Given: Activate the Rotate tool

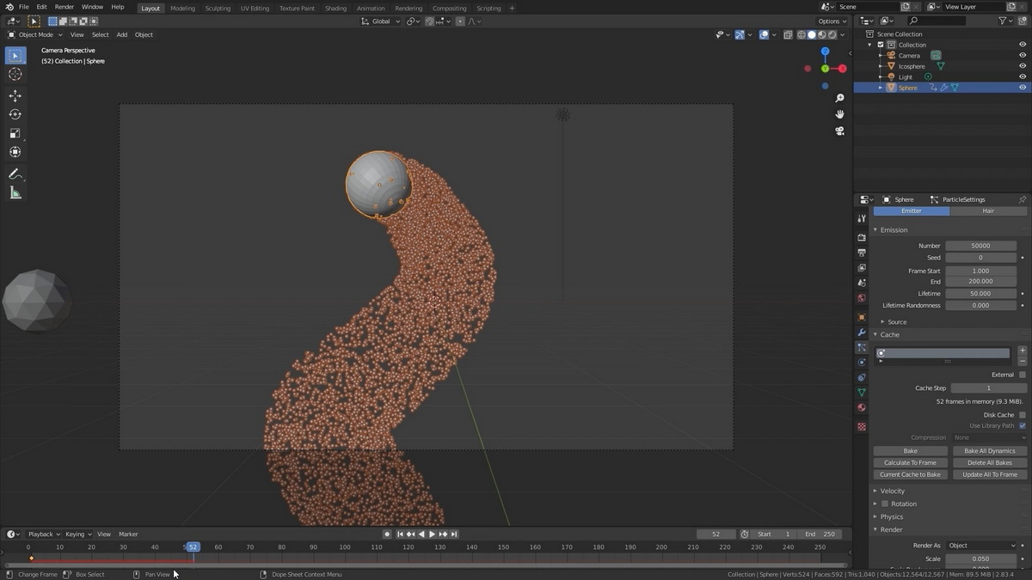Looking at the screenshot, I should (x=15, y=114).
